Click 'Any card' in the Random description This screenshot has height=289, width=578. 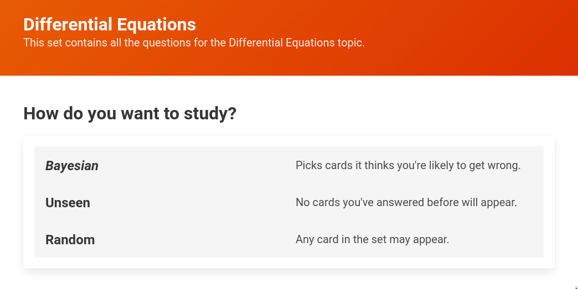[x=316, y=239]
